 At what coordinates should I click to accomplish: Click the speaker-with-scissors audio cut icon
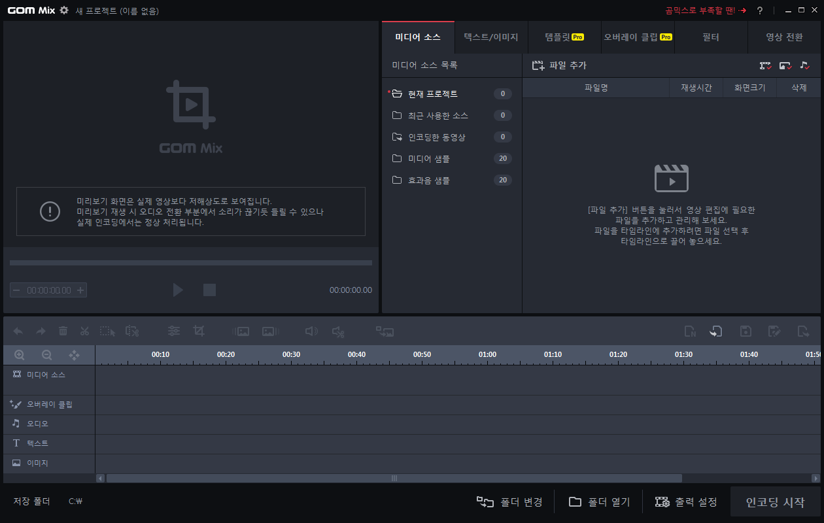[x=338, y=331]
